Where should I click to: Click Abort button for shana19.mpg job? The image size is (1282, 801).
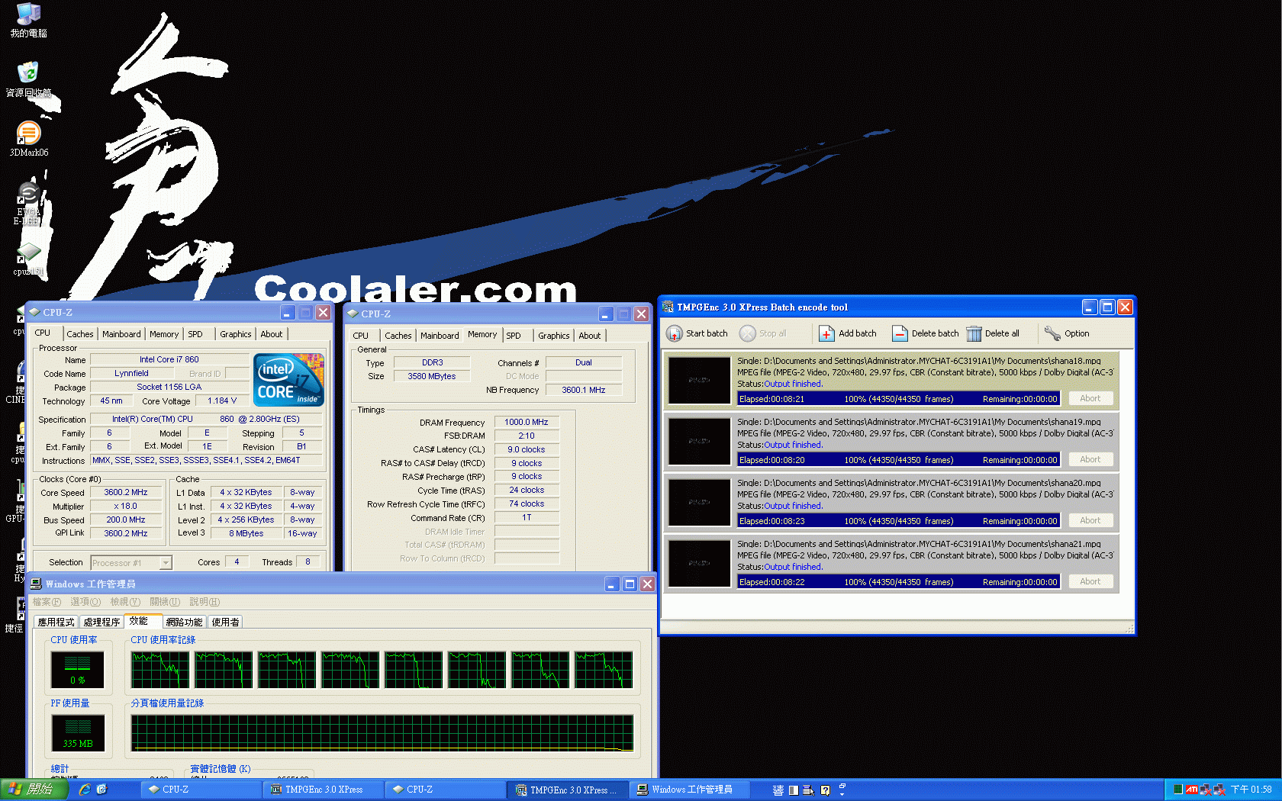pos(1090,459)
